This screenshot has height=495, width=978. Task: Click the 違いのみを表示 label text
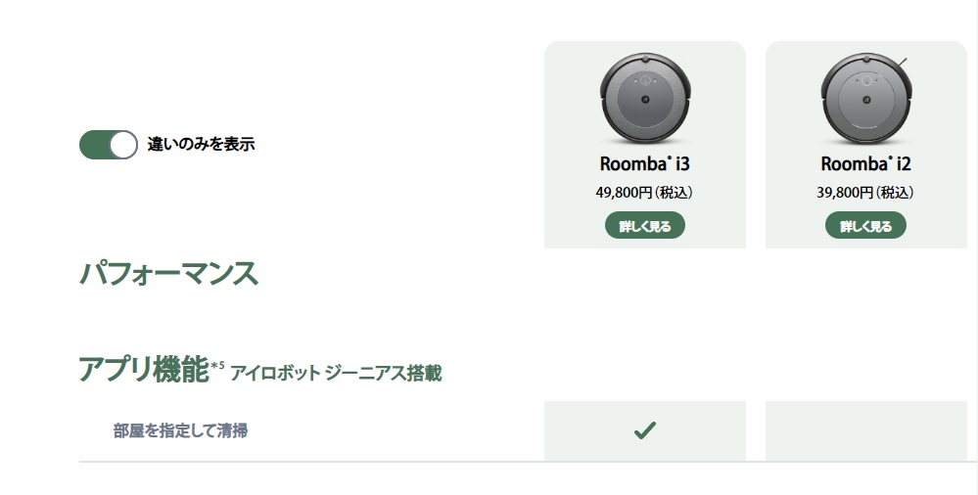point(201,144)
